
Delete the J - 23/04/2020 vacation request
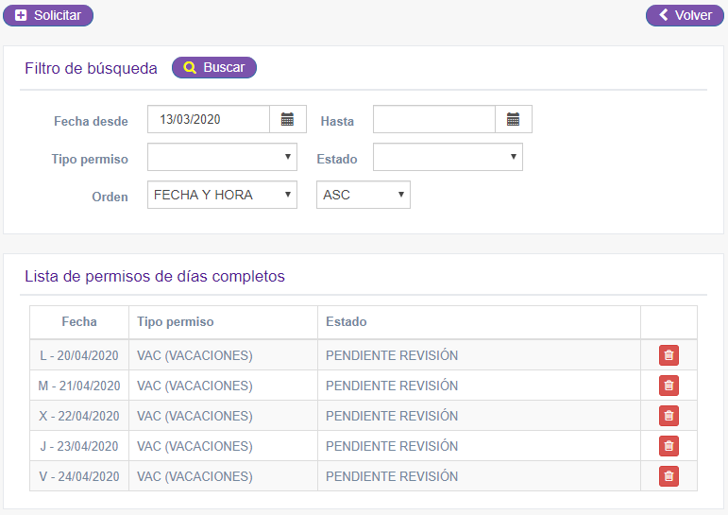[x=669, y=446]
